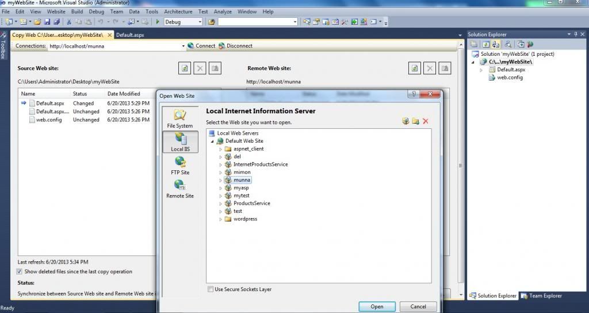589x313 pixels.
Task: Click the Open button in dialog
Action: click(377, 307)
